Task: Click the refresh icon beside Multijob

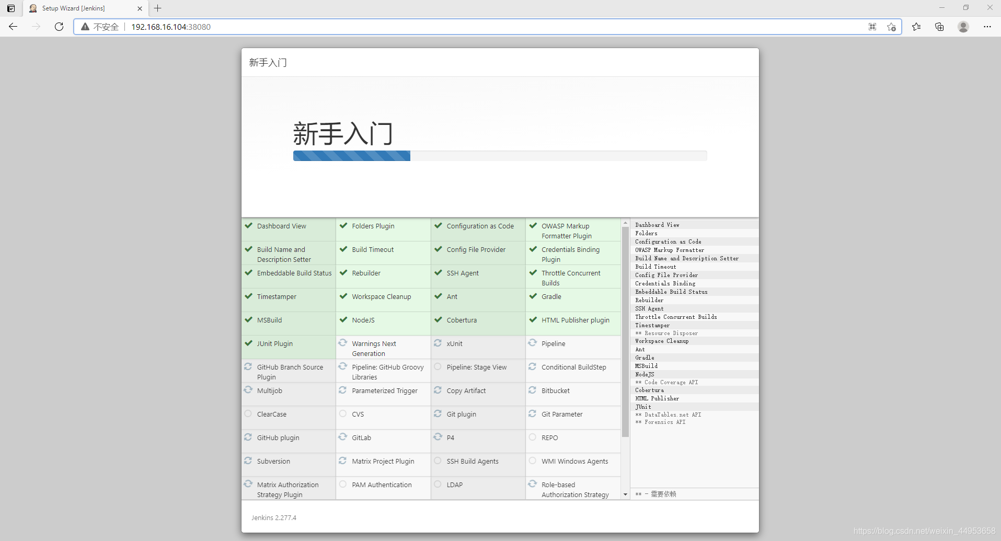Action: tap(248, 390)
